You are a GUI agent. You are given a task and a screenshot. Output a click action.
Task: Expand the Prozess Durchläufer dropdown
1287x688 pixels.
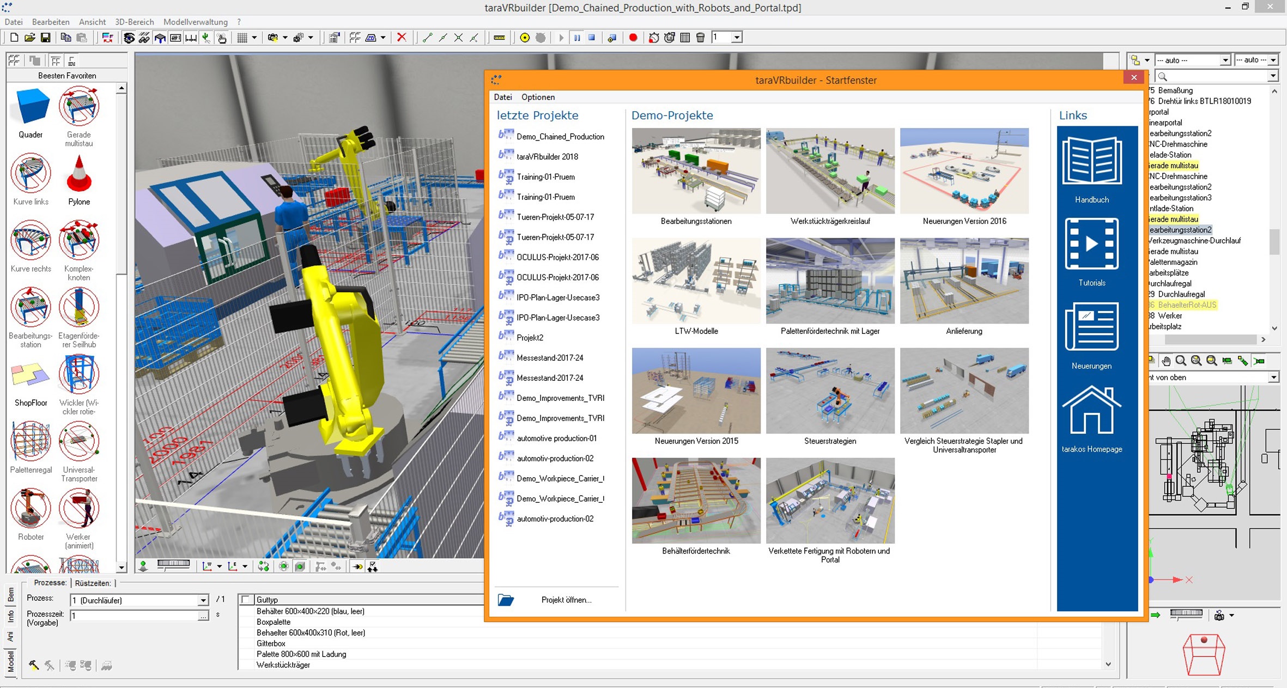coord(203,600)
